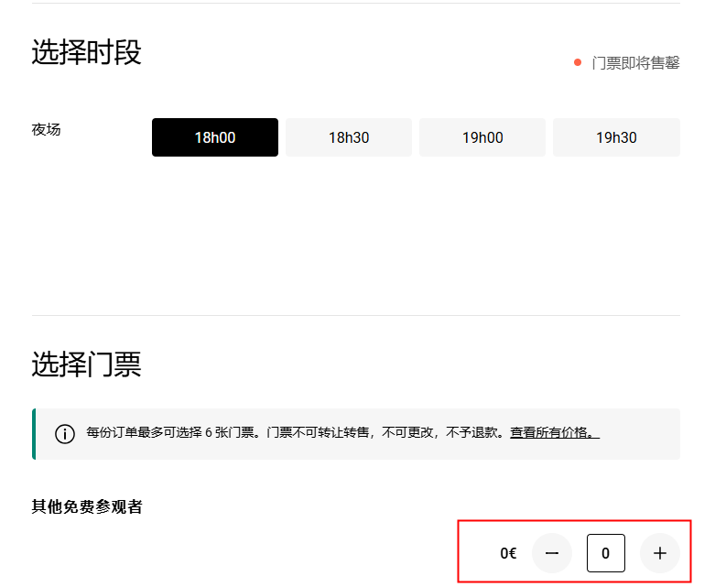Click the 选择门票 section heading

click(87, 364)
